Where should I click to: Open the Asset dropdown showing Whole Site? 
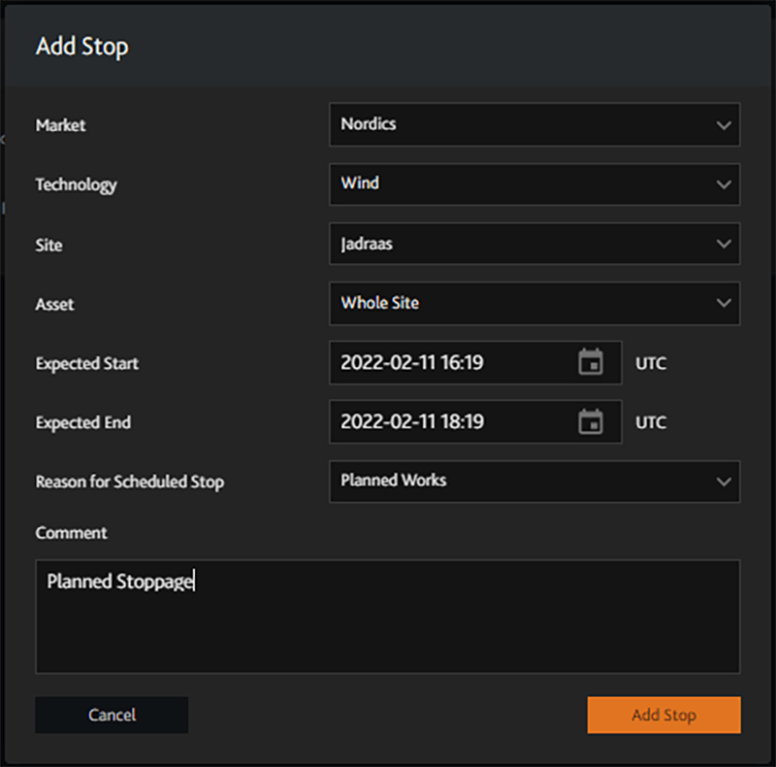(x=524, y=304)
